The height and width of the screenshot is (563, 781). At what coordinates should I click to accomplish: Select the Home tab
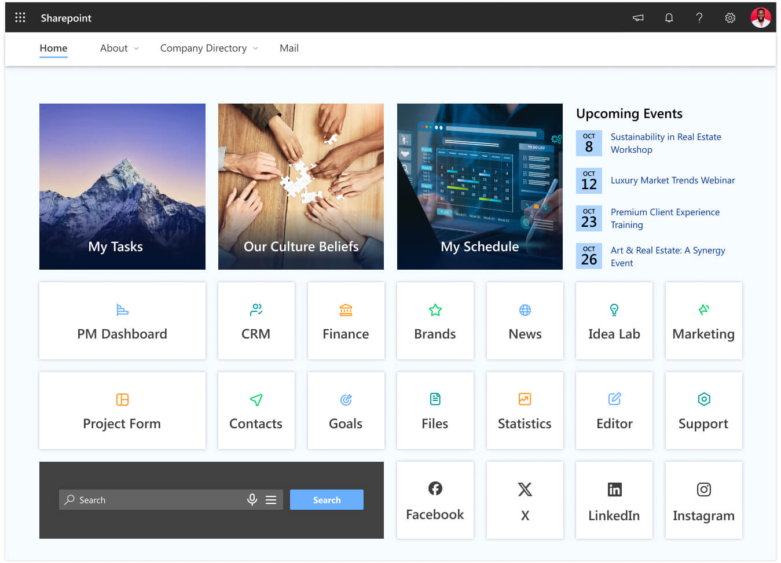53,49
